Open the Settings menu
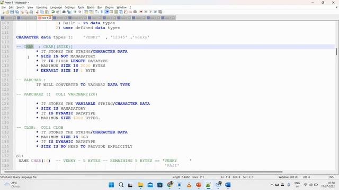The height and width of the screenshot is (190, 339). (69, 7)
